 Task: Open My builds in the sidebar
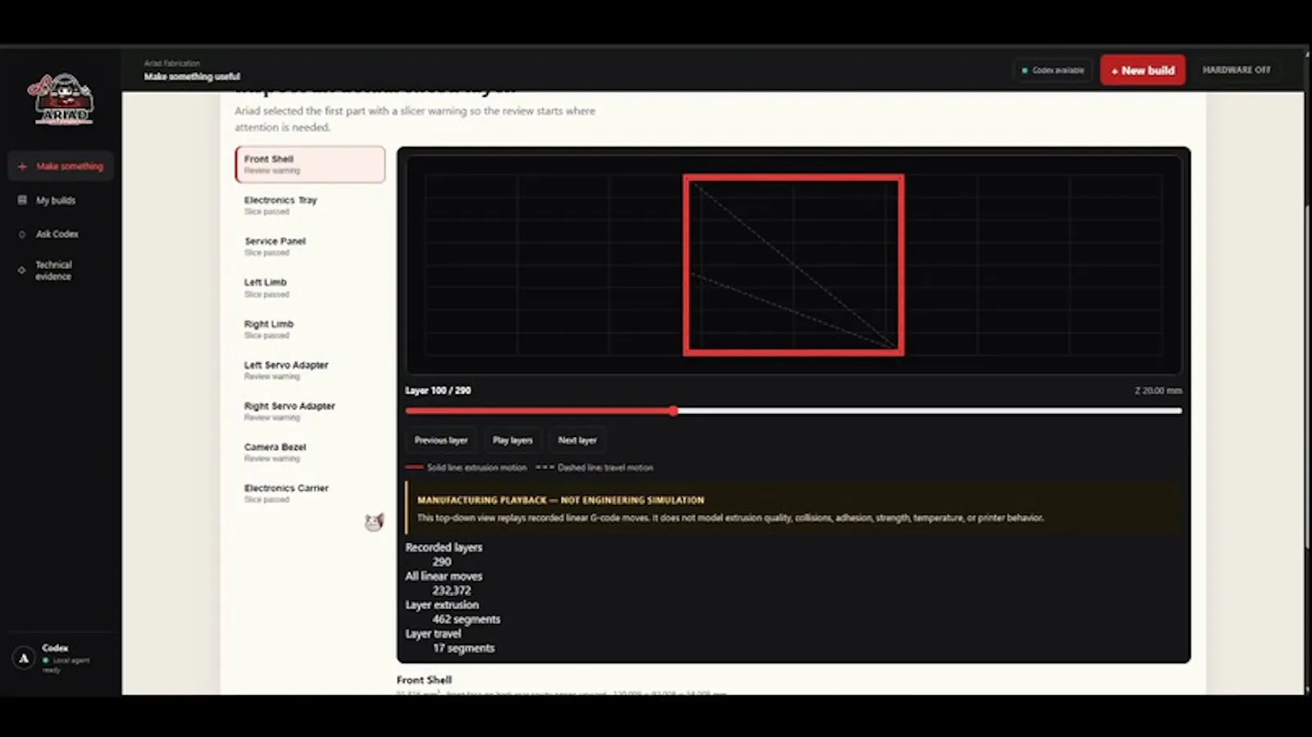point(56,200)
